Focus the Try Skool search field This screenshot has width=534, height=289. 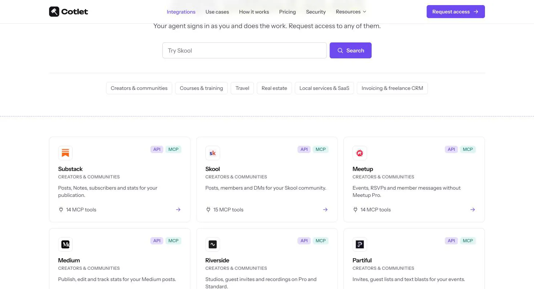pyautogui.click(x=244, y=50)
